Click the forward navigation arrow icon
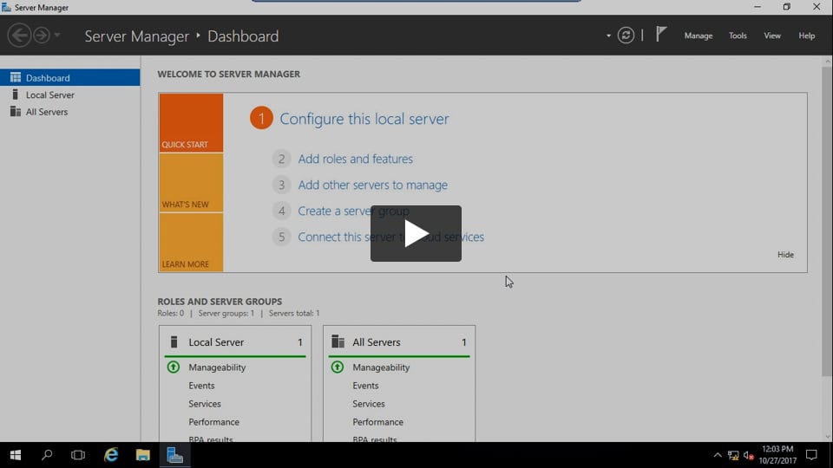The width and height of the screenshot is (833, 468). (41, 36)
